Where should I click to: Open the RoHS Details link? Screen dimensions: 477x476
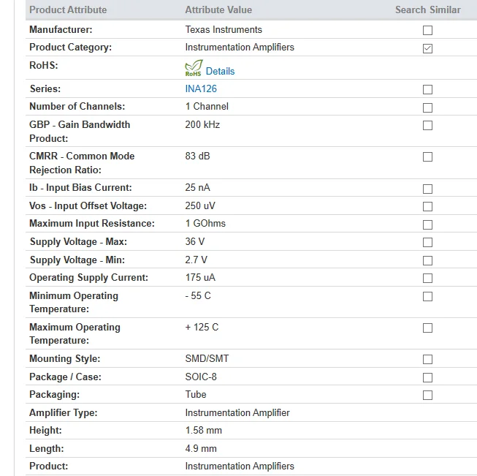click(221, 71)
